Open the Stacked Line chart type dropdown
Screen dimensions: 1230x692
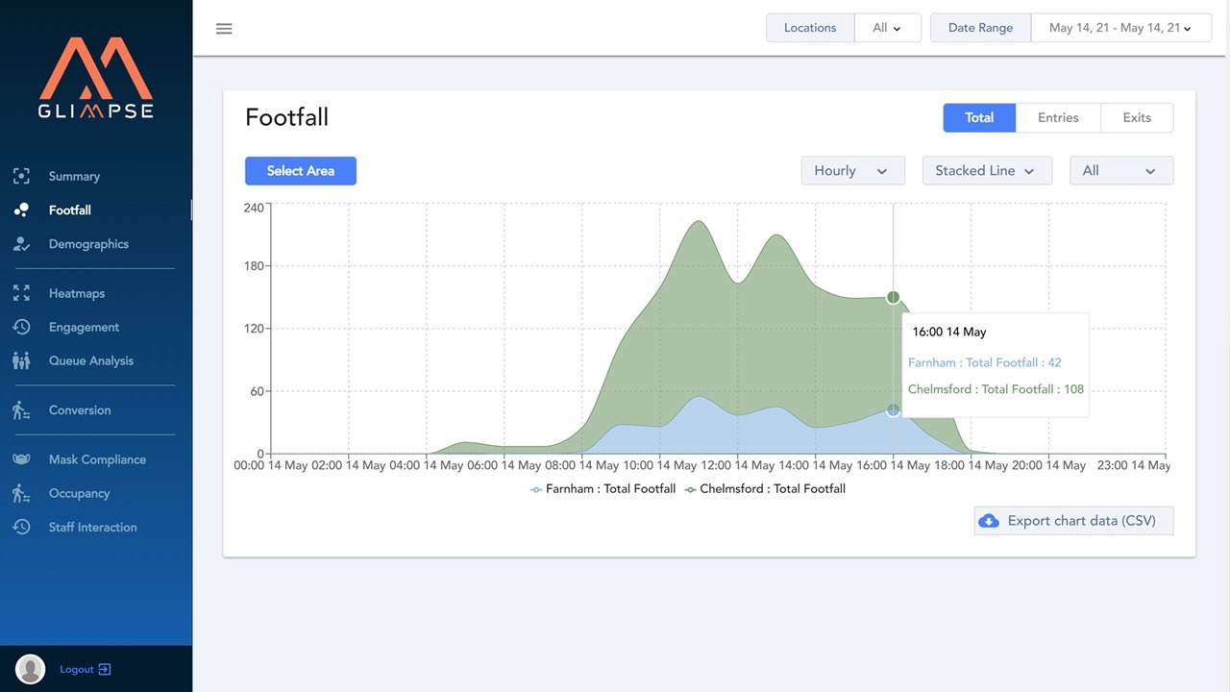[x=987, y=170]
